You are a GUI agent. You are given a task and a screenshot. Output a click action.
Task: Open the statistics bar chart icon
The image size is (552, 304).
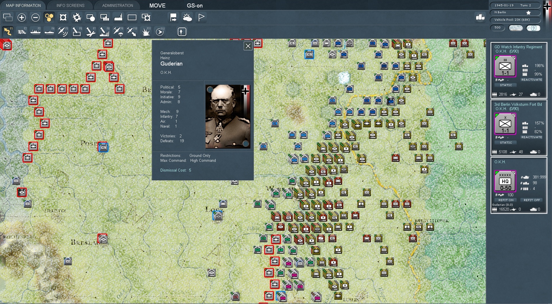480,18
